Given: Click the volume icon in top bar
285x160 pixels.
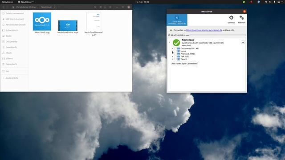Looking at the screenshot, I should [270, 2].
